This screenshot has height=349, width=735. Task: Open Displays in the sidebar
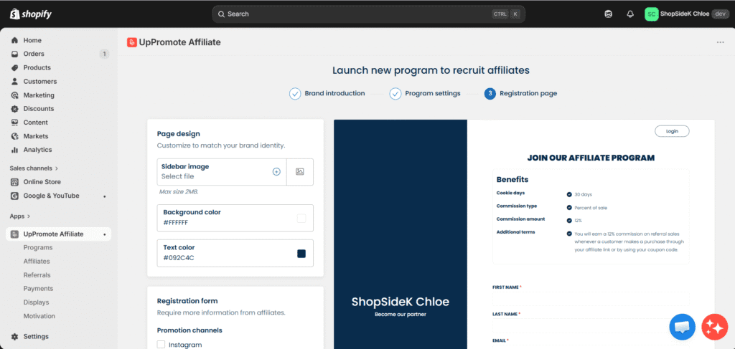pos(36,302)
